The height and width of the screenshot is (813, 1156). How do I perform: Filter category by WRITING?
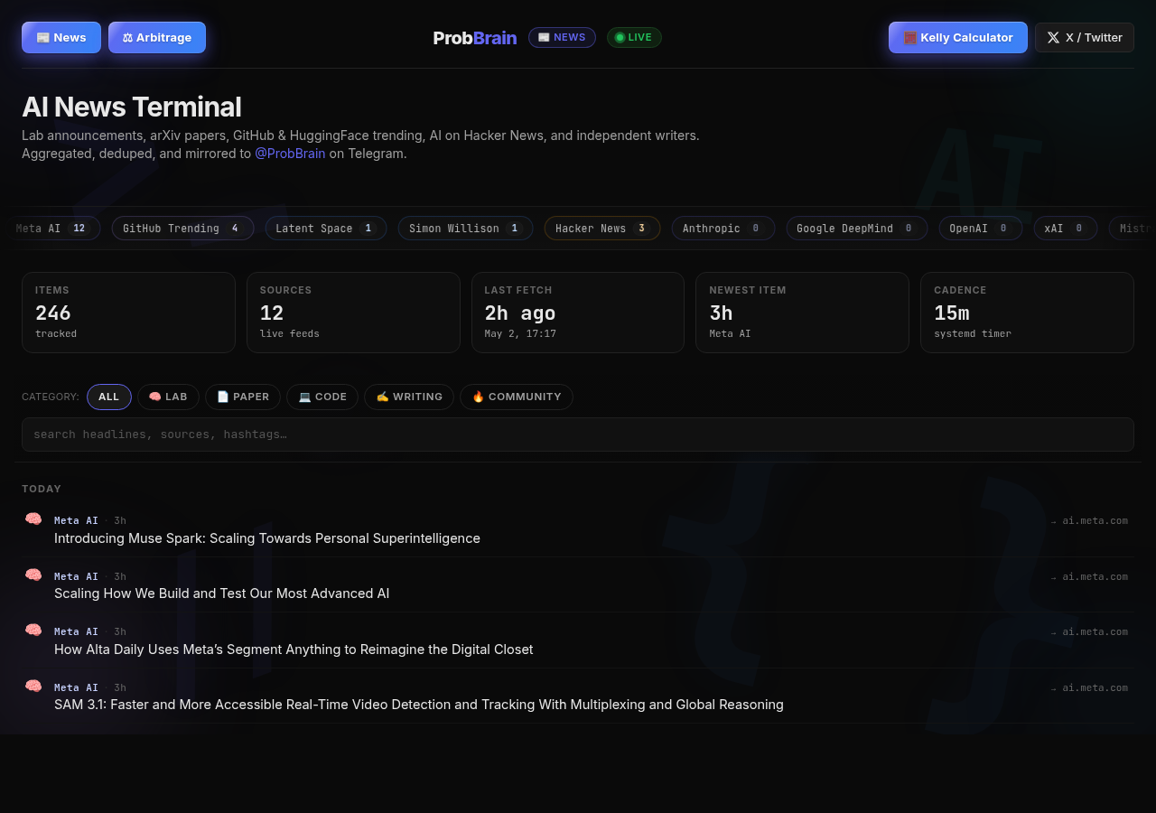409,397
